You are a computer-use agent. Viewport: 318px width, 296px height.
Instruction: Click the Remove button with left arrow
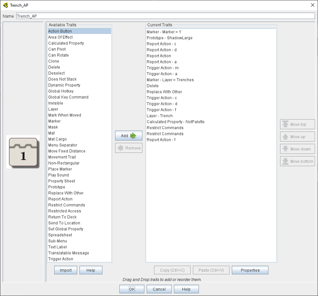point(128,148)
